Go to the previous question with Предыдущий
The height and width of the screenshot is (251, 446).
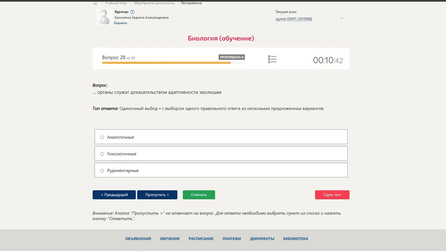pyautogui.click(x=114, y=195)
